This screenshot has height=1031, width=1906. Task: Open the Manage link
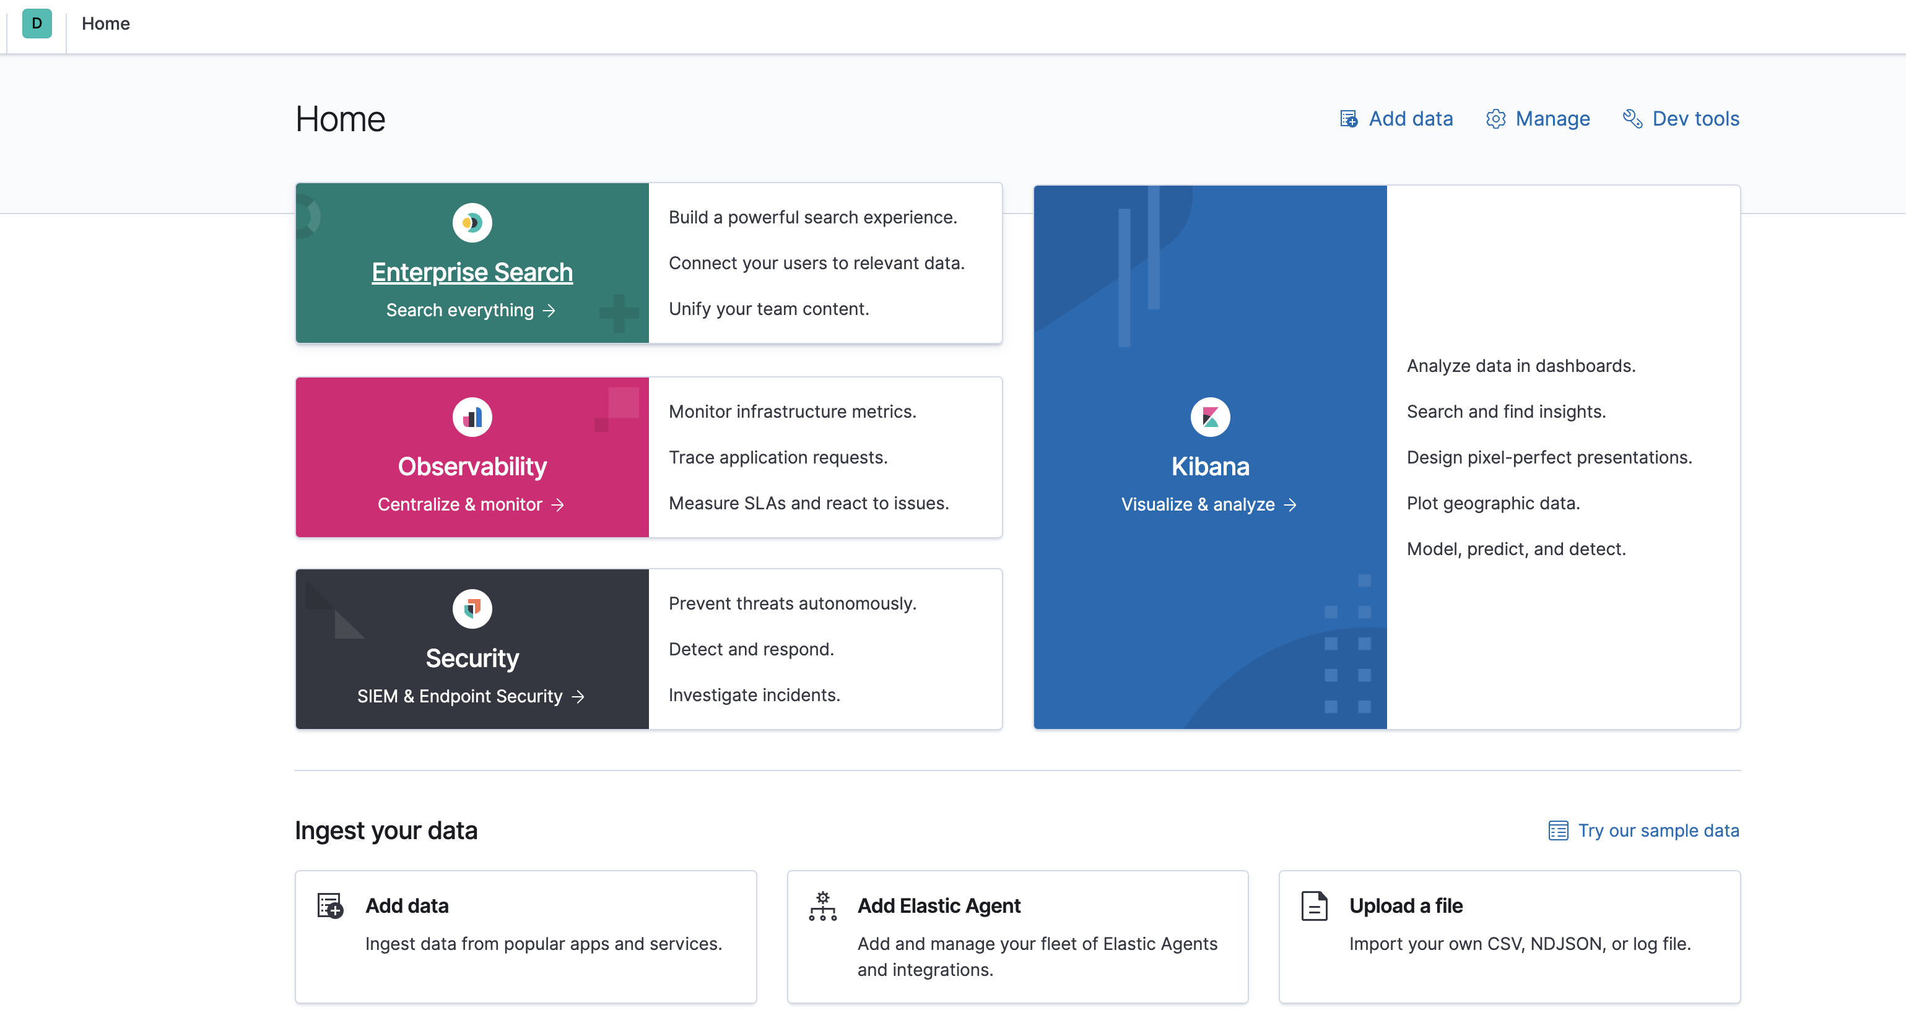1552,119
